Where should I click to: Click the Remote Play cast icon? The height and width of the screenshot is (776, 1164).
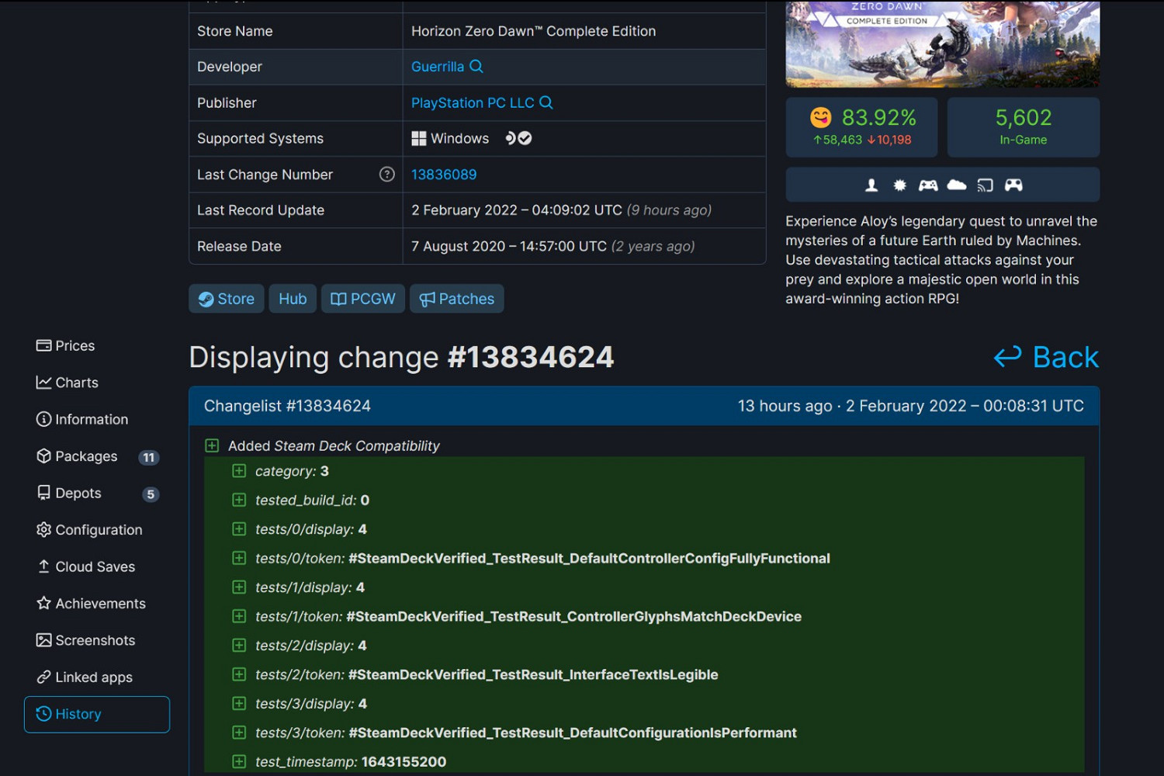pyautogui.click(x=986, y=185)
